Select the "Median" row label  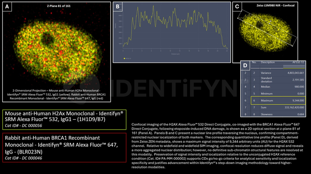point(266,87)
